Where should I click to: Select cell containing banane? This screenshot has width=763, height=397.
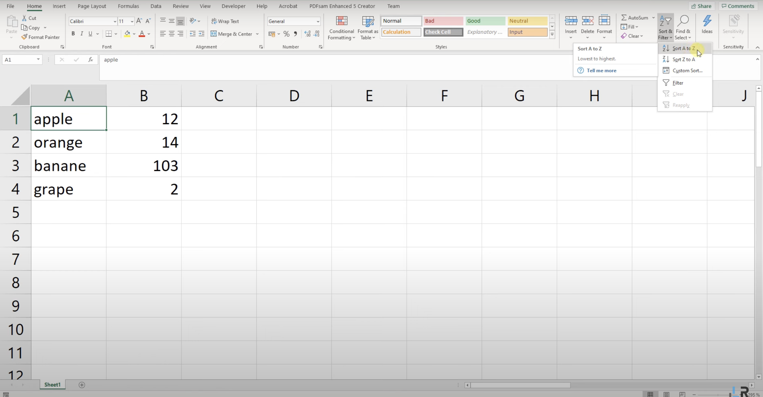tap(69, 165)
